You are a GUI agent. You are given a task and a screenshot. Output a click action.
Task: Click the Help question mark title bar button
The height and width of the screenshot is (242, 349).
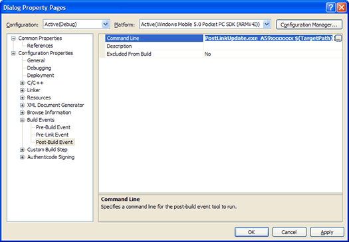[x=331, y=7]
